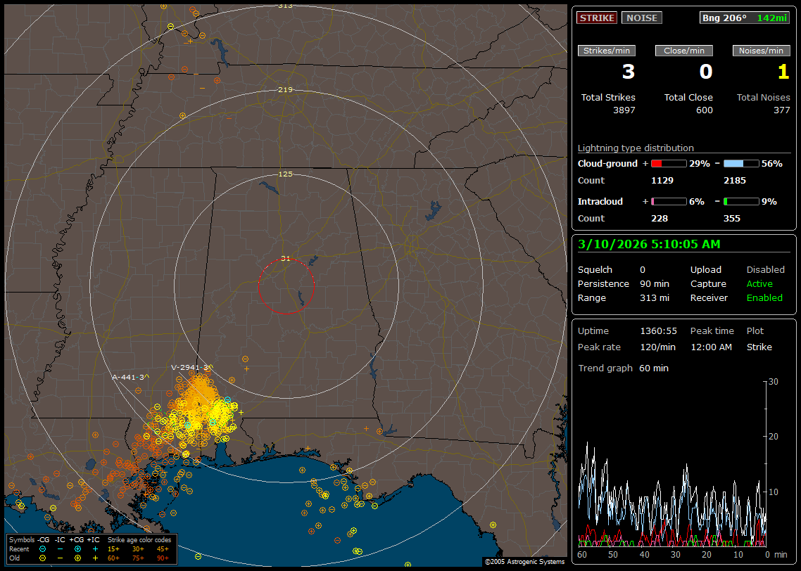801x571 pixels.
Task: Click the old +CG yellow symbol in legend
Action: [77, 558]
